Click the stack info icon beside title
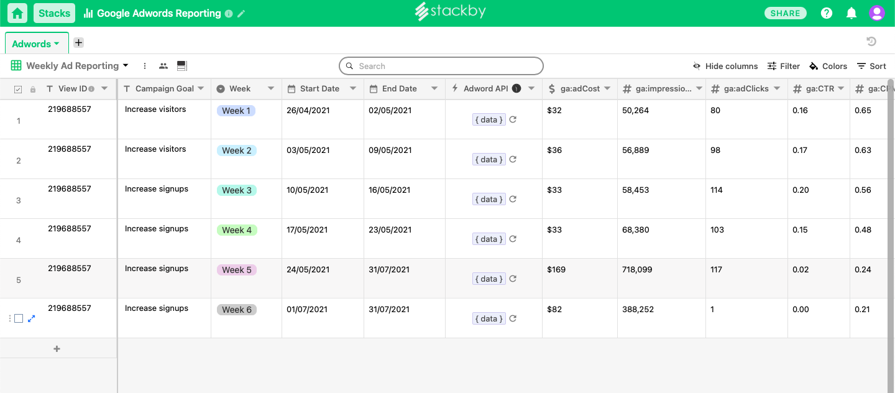 click(229, 14)
